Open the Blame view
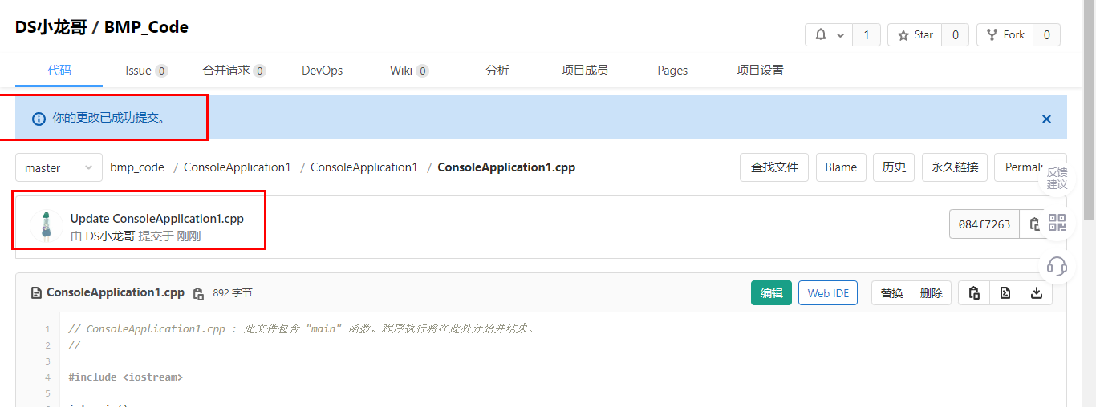Screen dimensions: 1096x407 coord(841,167)
